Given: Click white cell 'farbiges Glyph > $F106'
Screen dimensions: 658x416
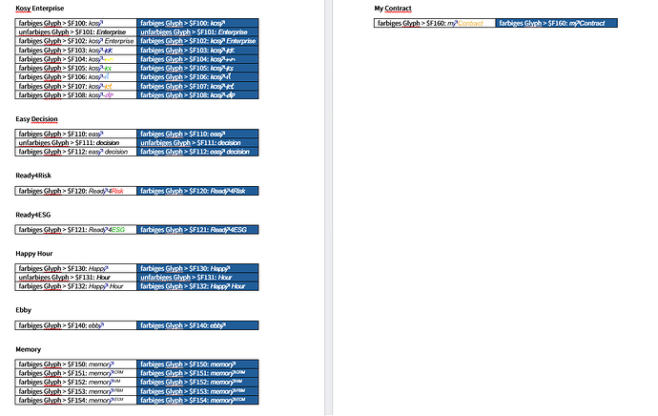Looking at the screenshot, I should 76,77.
